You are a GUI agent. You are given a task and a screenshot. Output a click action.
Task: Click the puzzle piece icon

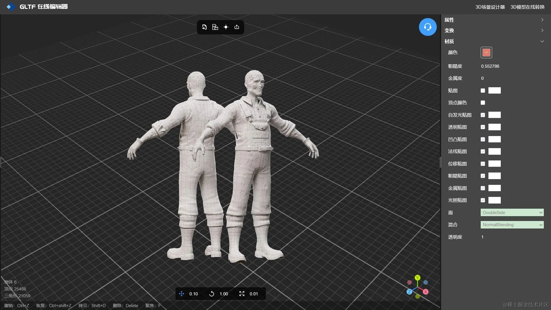(x=215, y=27)
